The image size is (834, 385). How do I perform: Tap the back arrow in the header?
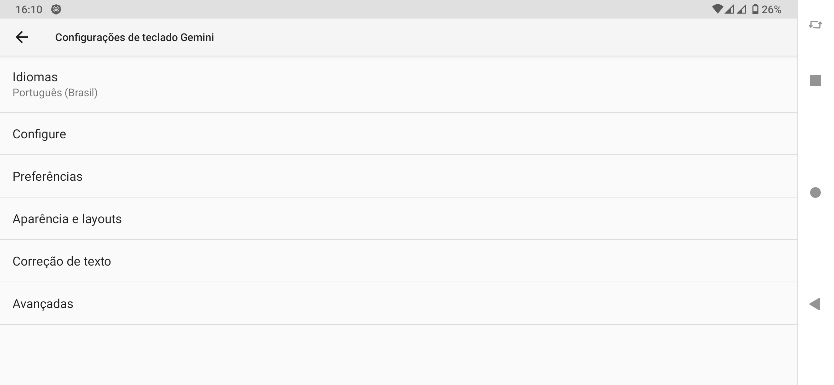coord(22,37)
